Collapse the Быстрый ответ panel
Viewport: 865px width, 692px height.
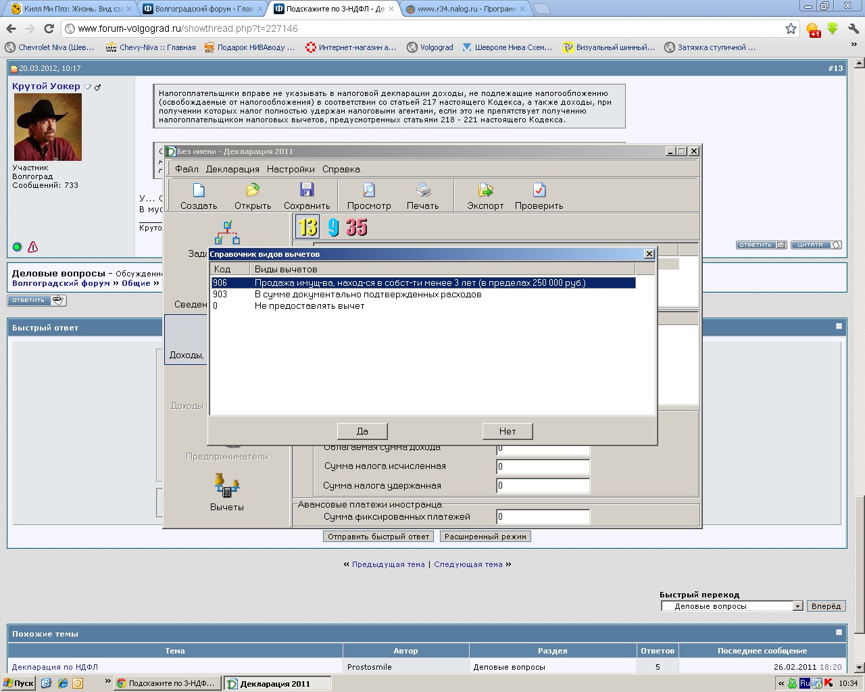coord(839,326)
